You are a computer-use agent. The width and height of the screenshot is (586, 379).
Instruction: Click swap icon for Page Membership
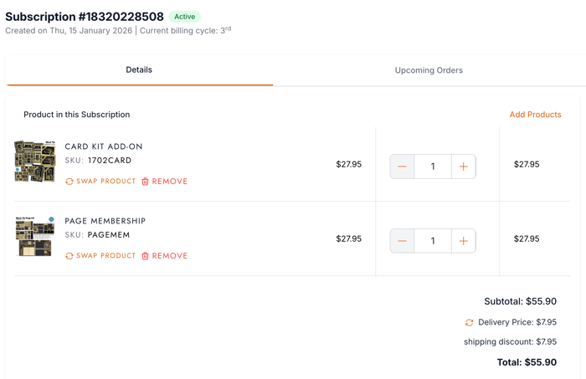coord(69,256)
